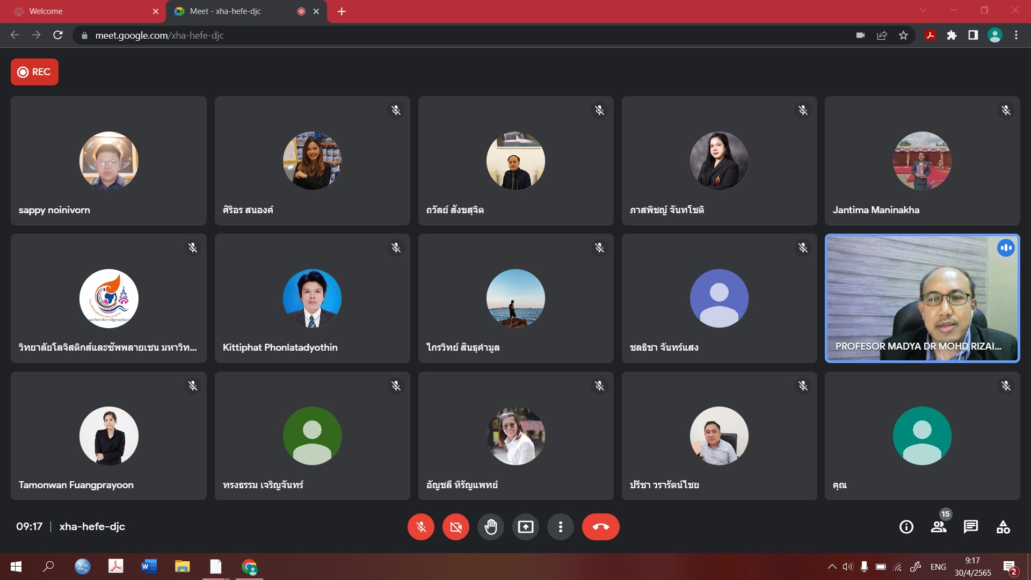Open meeting details info icon
Viewport: 1031px width, 580px height.
[x=906, y=527]
